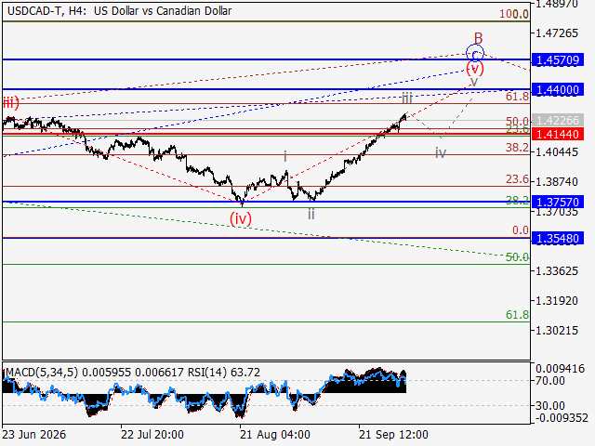This screenshot has width=595, height=446.
Task: Select the blue 1.35480 price level label
Action: pos(558,238)
